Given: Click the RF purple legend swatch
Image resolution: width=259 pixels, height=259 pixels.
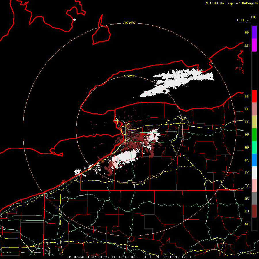Looking at the screenshot, I should [x=254, y=32].
